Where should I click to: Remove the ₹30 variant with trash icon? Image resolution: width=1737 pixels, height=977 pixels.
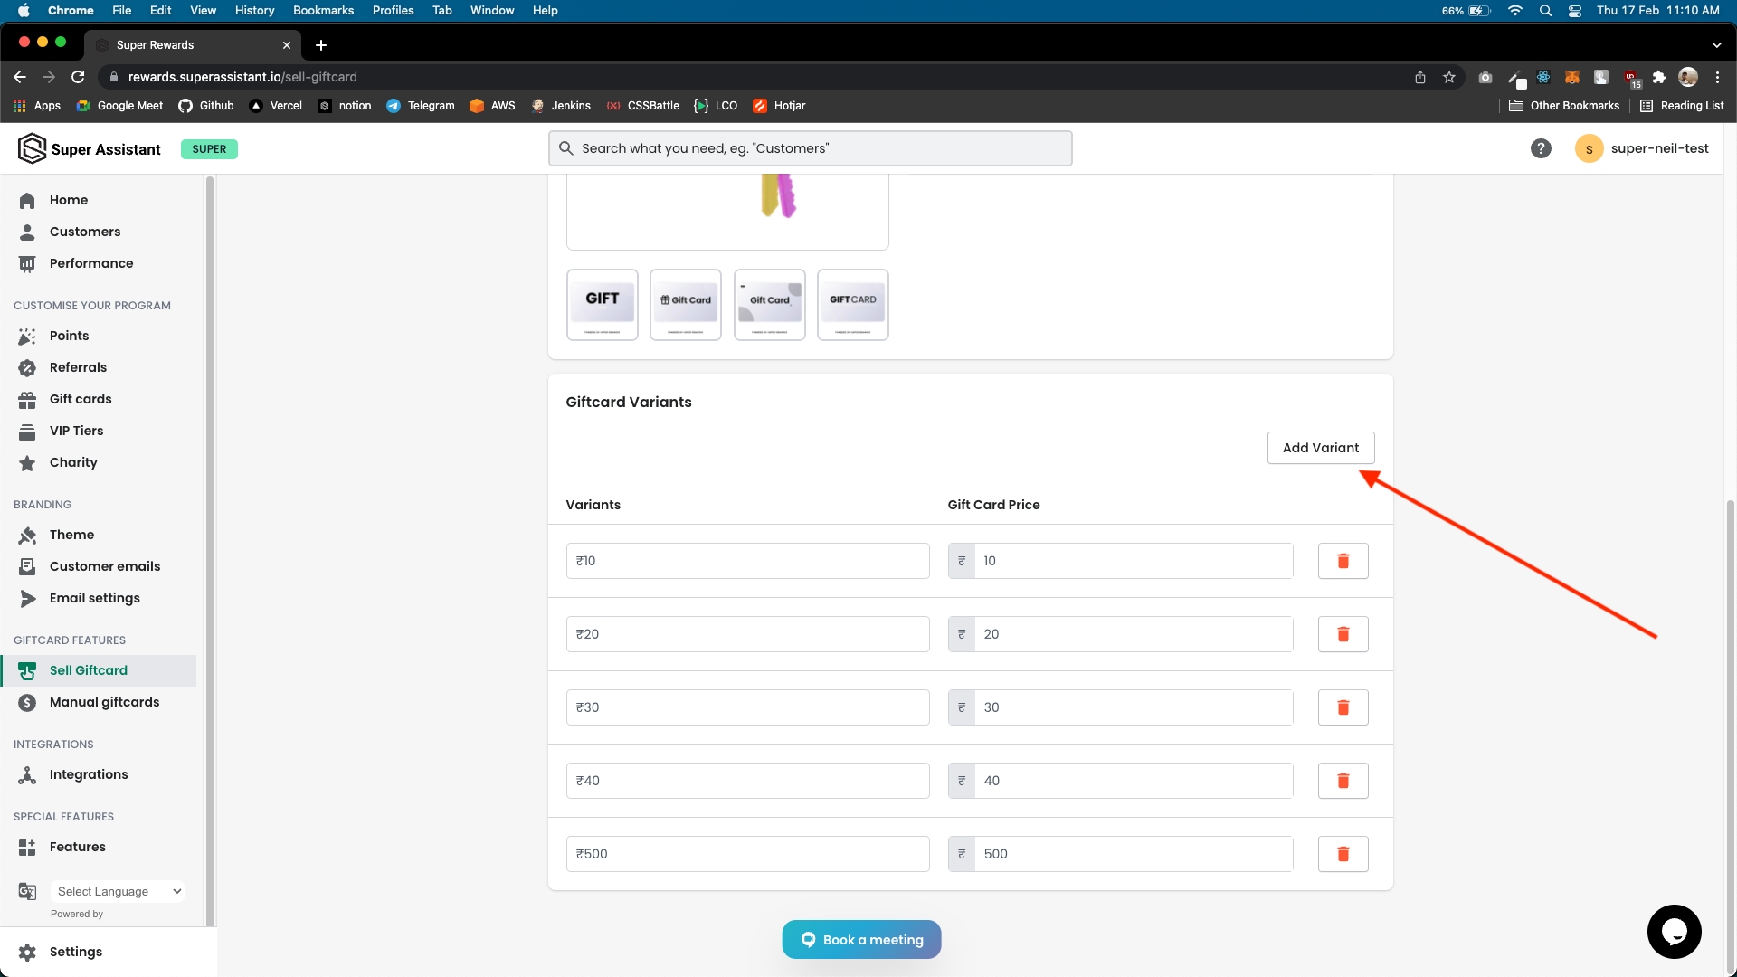1343,707
